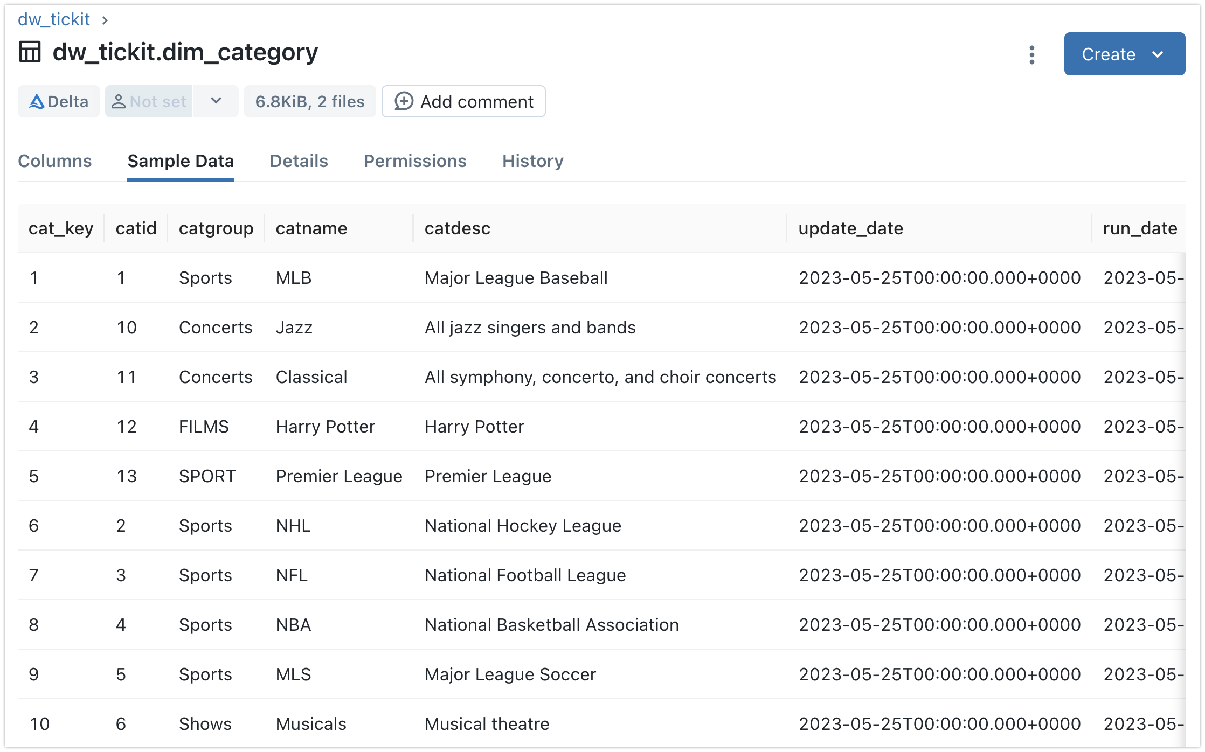Open the Details tab

[299, 161]
